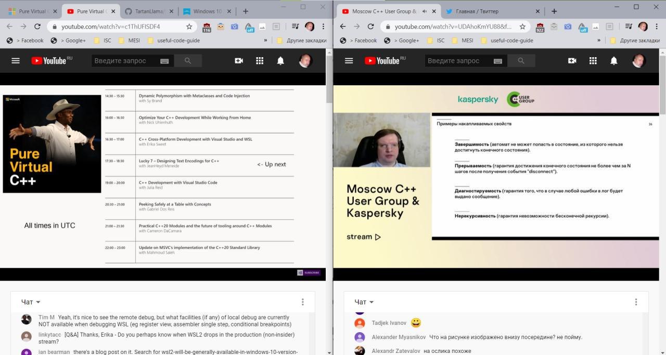Open MESI bookmark folder in right window
Image resolution: width=666 pixels, height=355 pixels.
click(462, 40)
